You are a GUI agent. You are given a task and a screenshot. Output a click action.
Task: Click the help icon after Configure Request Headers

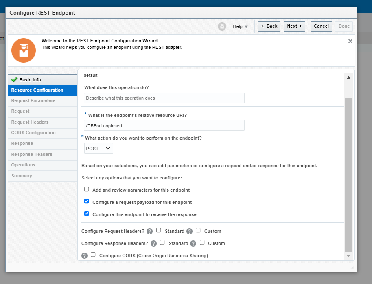point(149,231)
